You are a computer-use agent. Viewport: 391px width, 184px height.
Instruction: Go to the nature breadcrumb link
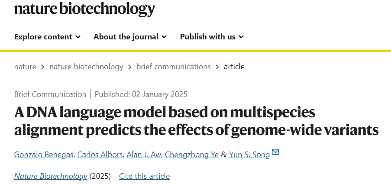(25, 67)
